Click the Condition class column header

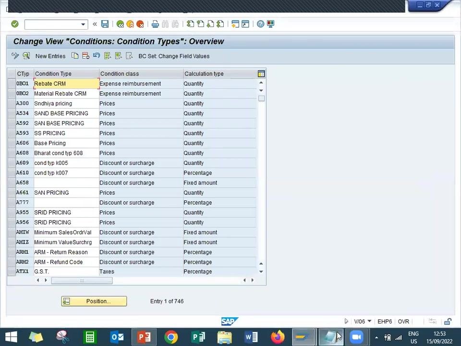tap(141, 74)
